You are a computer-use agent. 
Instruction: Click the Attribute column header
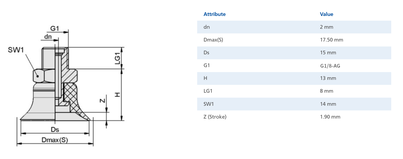(214, 14)
